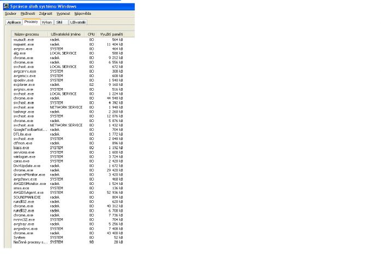
Task: Select rundll32.exe using 6 708 kB
Action: tap(68, 211)
